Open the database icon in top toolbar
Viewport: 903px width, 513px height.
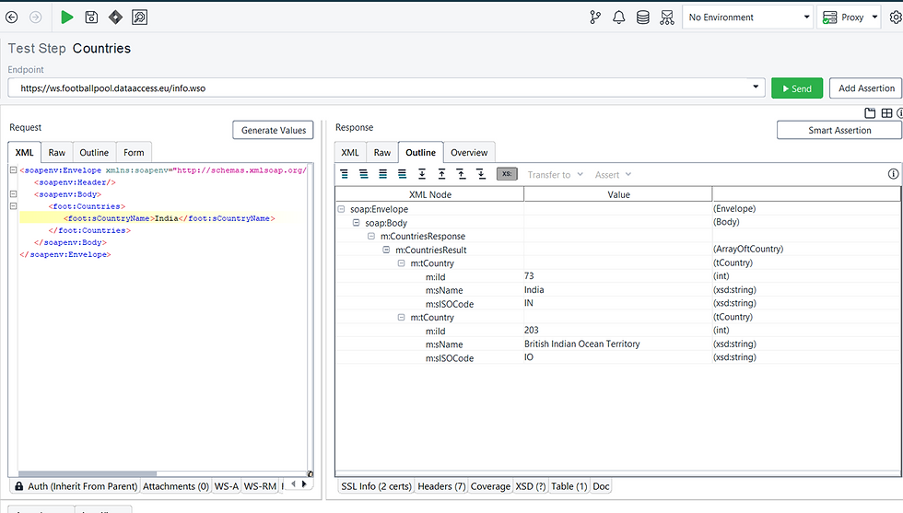[x=642, y=17]
